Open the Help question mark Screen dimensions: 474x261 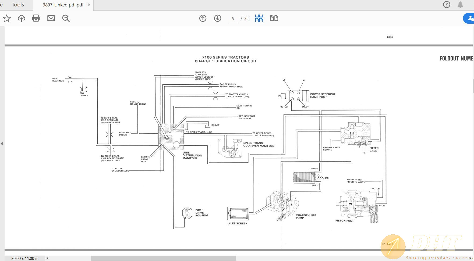pos(446,5)
